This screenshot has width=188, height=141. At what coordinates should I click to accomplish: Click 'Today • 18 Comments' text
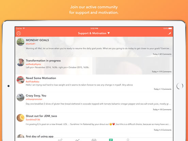click(162, 109)
